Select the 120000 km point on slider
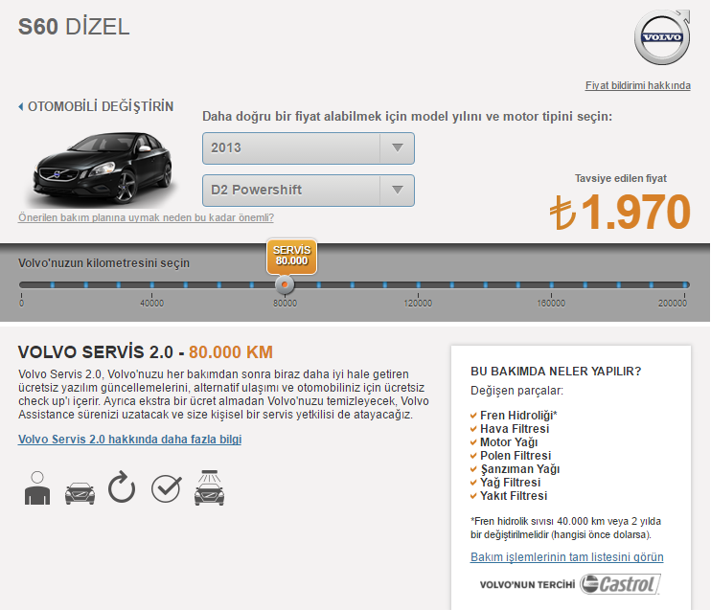Viewport: 711px width, 610px height. [418, 285]
